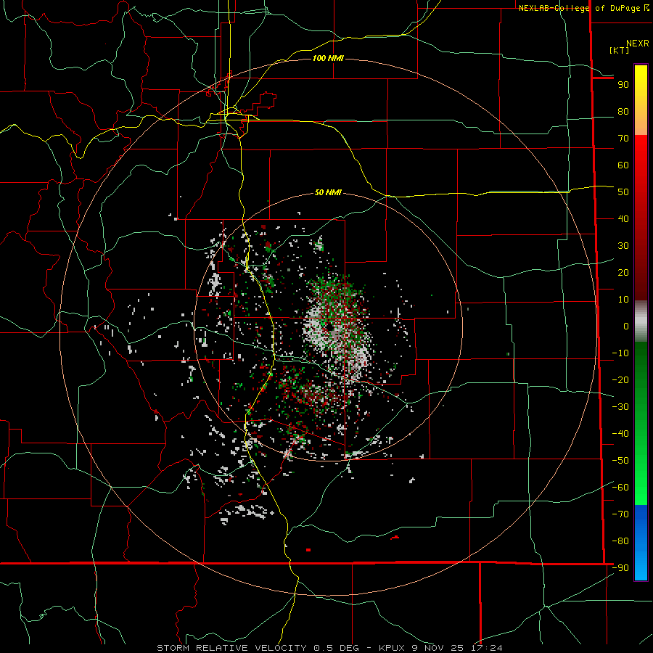The height and width of the screenshot is (653, 653).
Task: Click the black radar site dot at ring center
Action: click(x=330, y=328)
